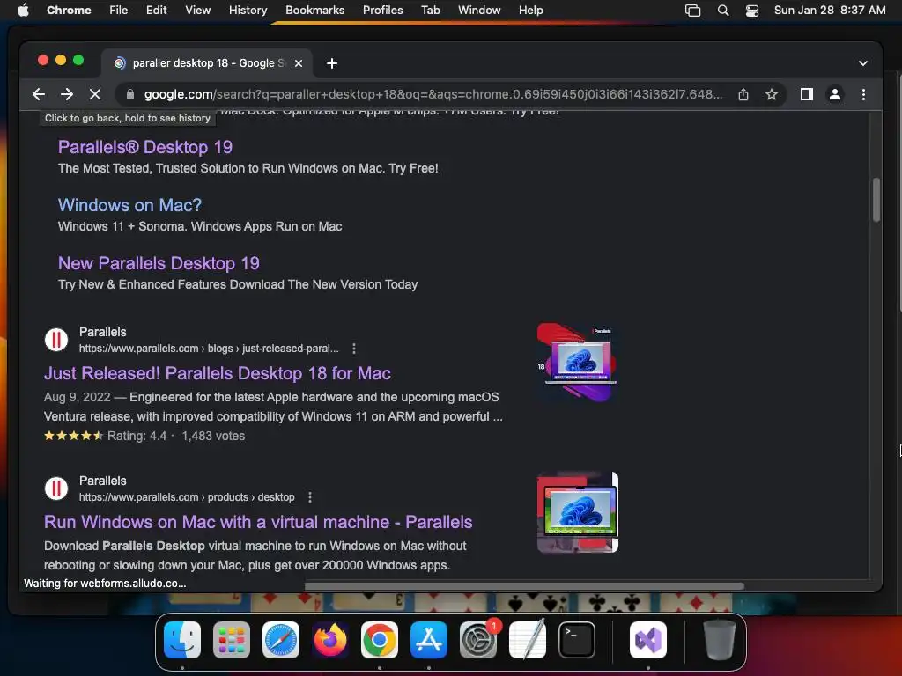This screenshot has width=902, height=676.
Task: Open Visual Studio from the Dock
Action: (x=648, y=640)
